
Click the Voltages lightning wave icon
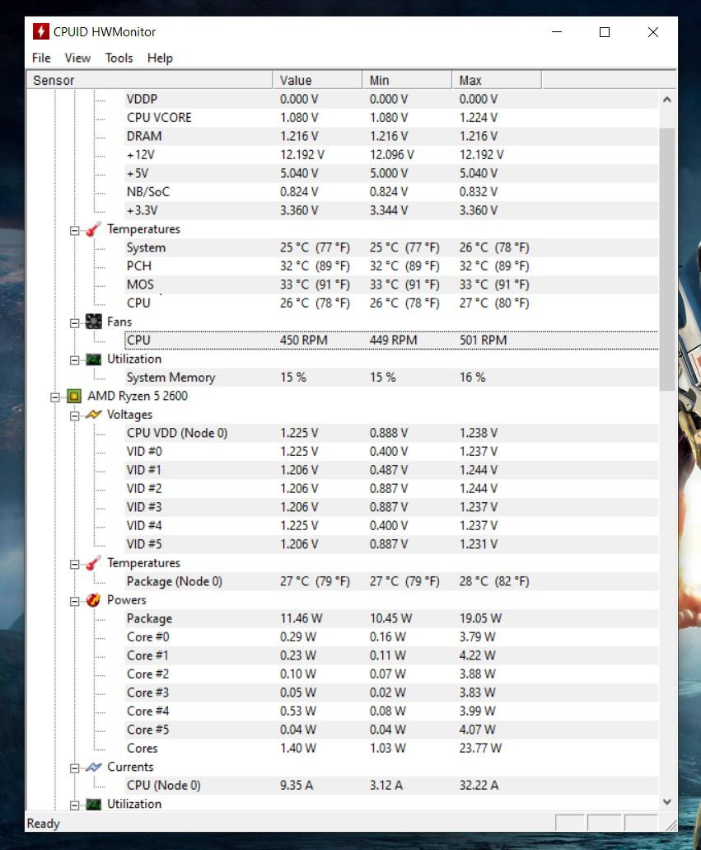pos(94,415)
